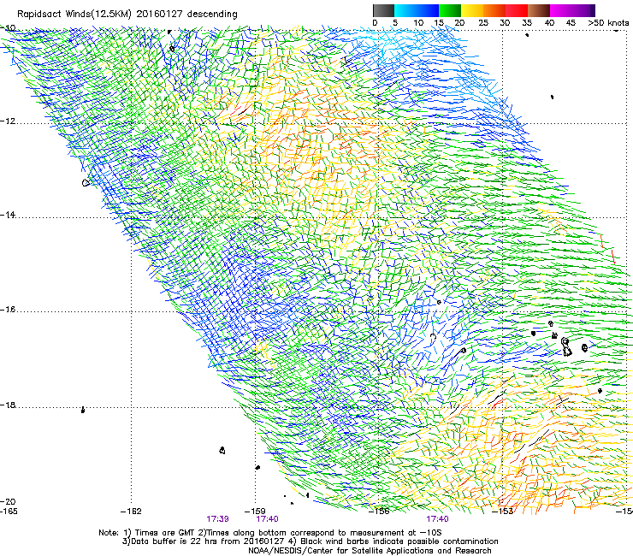Click the "17:40" time label below -159
The height and width of the screenshot is (556, 633).
point(267,519)
